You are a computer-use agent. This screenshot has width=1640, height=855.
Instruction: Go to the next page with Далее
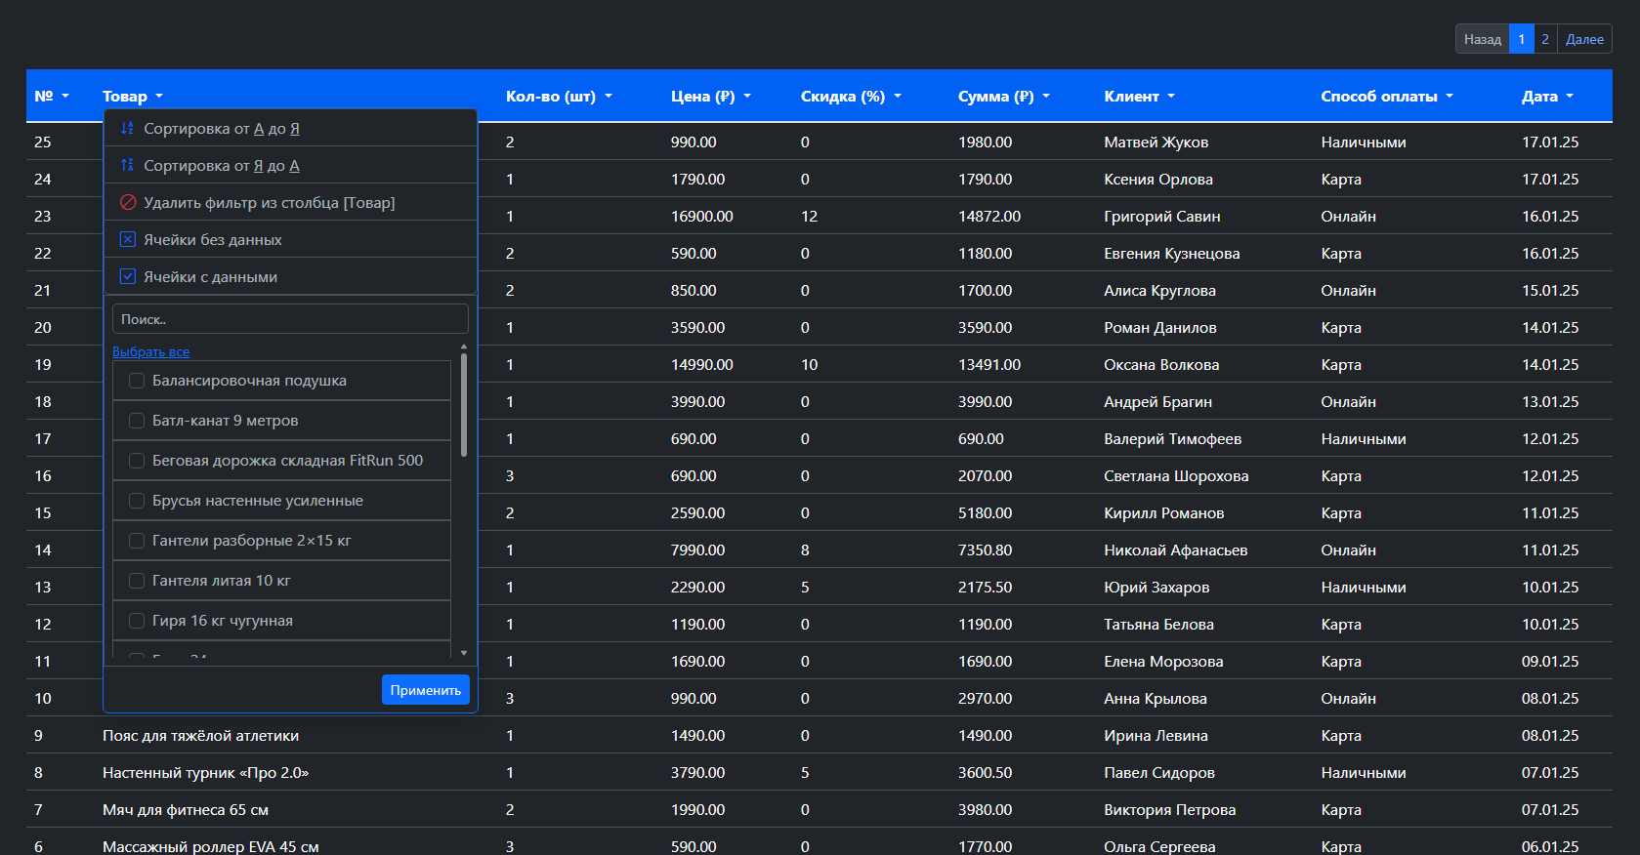tap(1584, 39)
